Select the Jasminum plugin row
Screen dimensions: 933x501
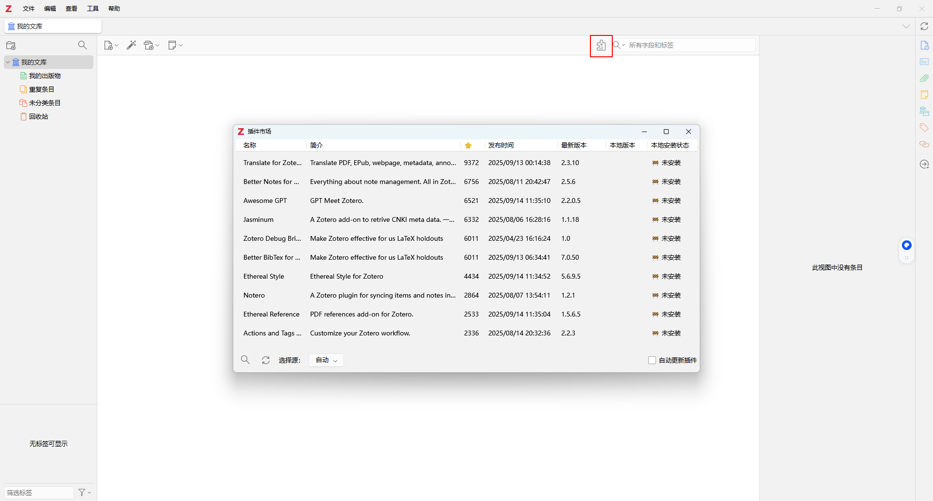click(x=466, y=219)
